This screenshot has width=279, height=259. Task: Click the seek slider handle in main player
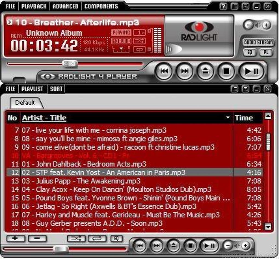pyautogui.click(x=70, y=64)
